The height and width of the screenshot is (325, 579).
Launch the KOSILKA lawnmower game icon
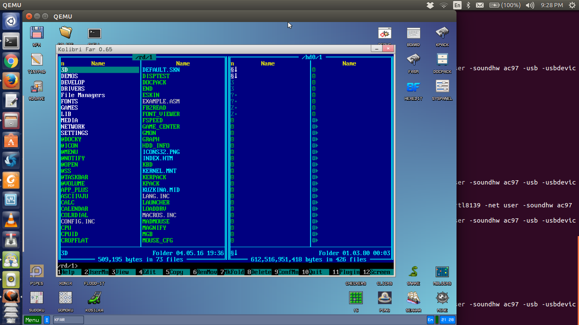(94, 298)
